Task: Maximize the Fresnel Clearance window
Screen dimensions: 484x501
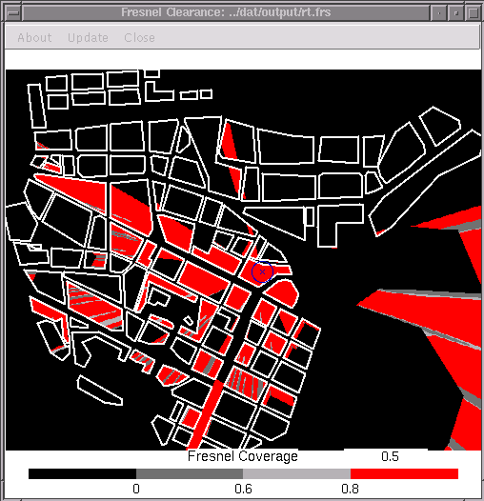Action: (x=456, y=13)
